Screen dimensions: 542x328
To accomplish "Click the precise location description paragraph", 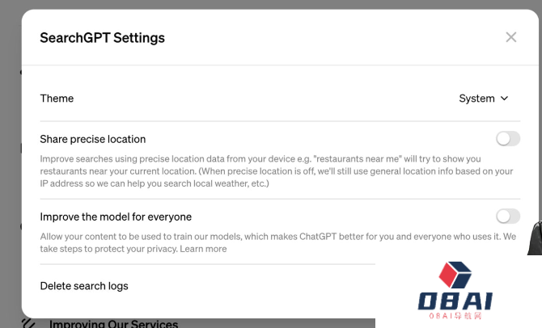I will coord(277,171).
